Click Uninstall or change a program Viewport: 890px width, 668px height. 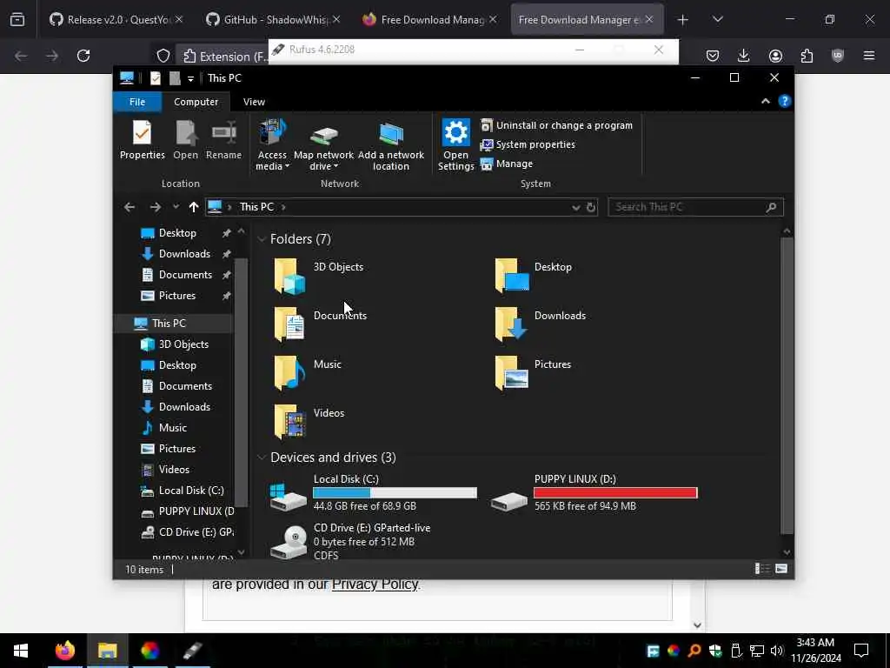556,125
